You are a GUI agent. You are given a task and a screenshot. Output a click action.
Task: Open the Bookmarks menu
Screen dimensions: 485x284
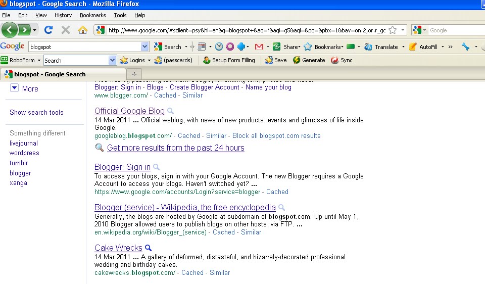click(x=93, y=15)
